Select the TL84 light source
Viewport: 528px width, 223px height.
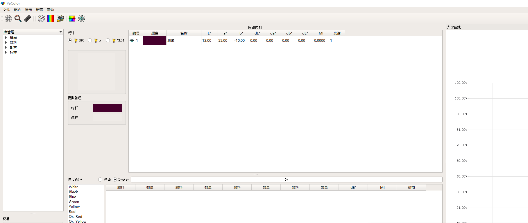(108, 40)
